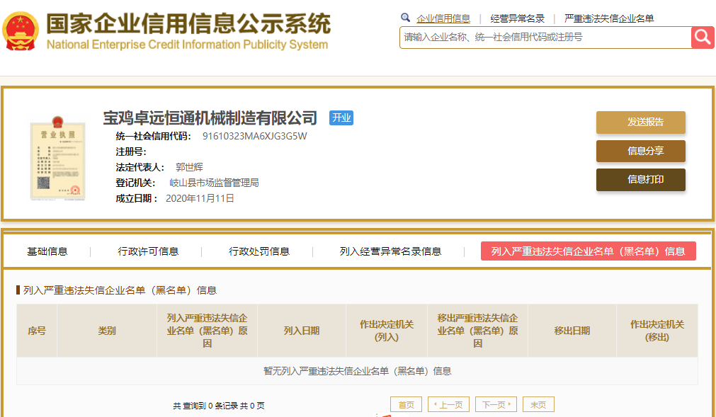Screen dimensions: 716x417
Task: Click the 下一页 next page button
Action: click(496, 405)
